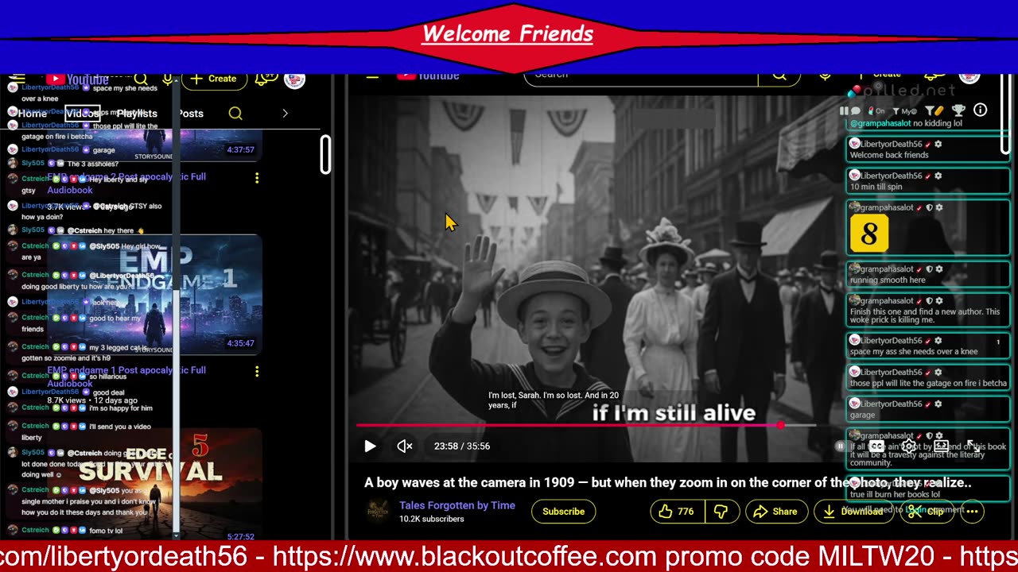Click '23:58 / 35:56' time display

pos(462,446)
